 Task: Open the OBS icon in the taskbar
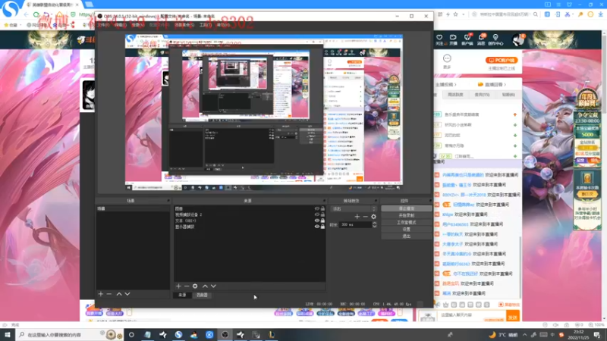[225, 335]
